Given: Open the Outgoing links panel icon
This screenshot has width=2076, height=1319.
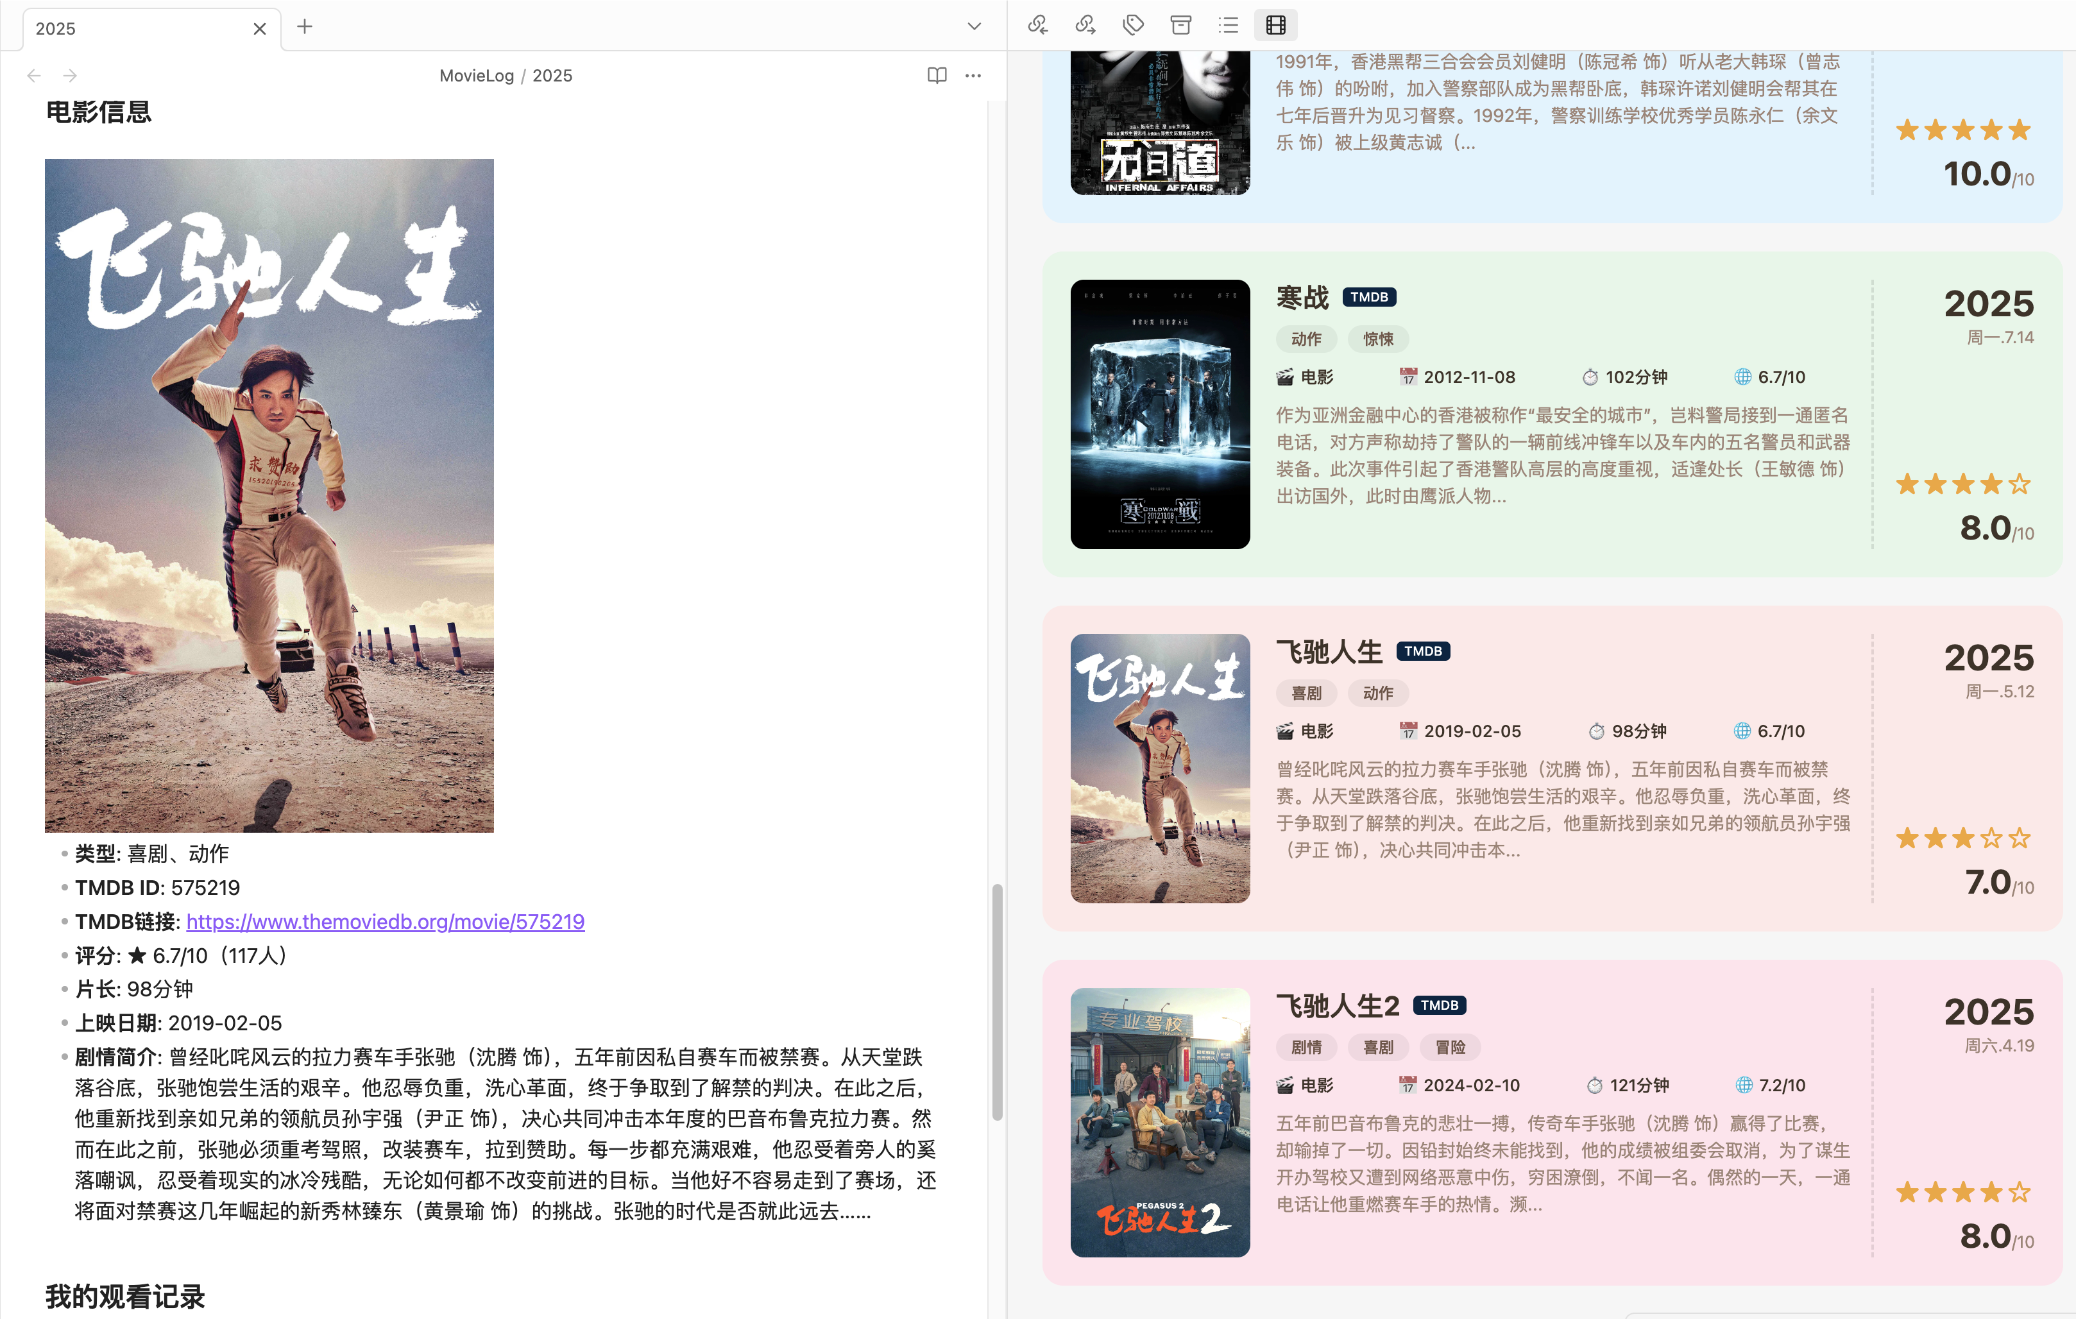Looking at the screenshot, I should point(1085,25).
